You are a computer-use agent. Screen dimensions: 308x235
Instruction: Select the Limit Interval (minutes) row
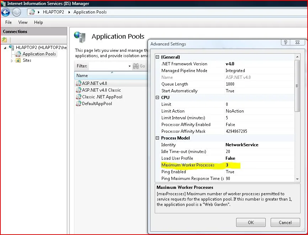[227, 118]
